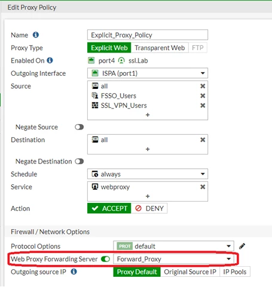The width and height of the screenshot is (272, 287).
Task: Expand the Schedule dropdown
Action: [x=148, y=174]
